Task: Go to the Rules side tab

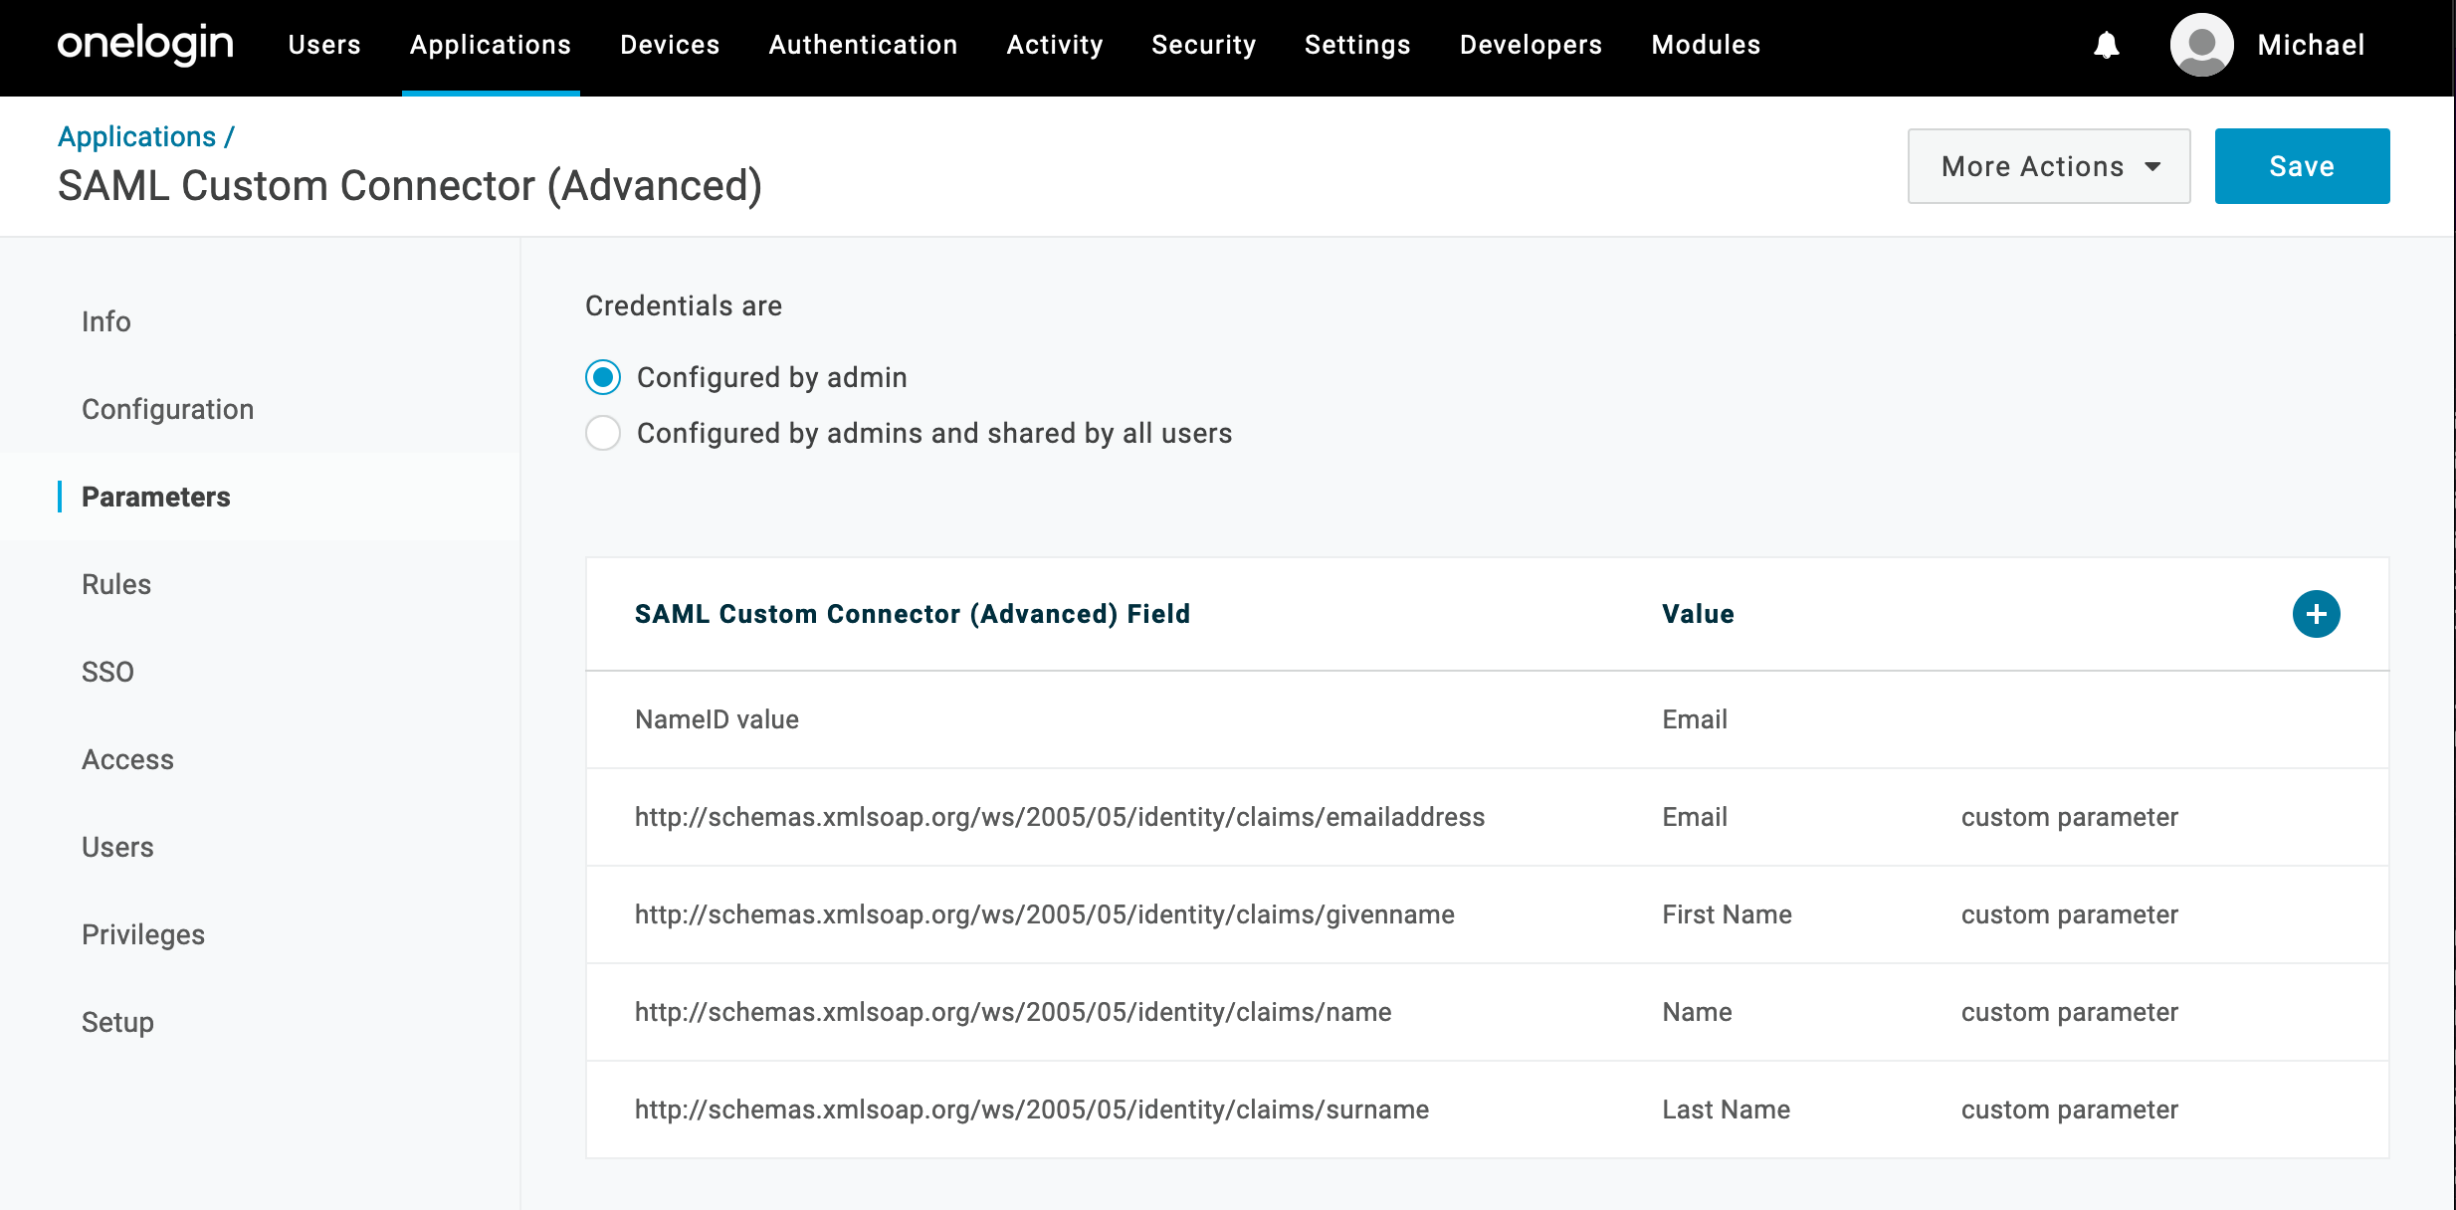Action: pos(116,584)
